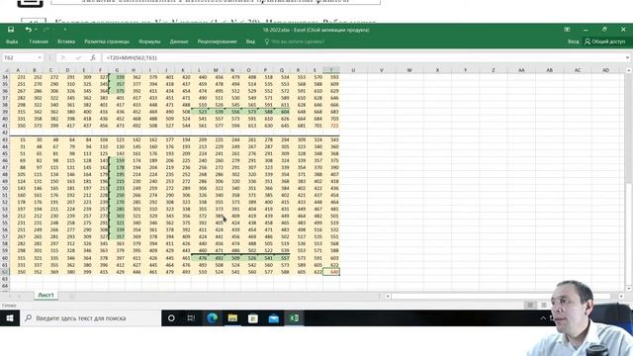Image resolution: width=633 pixels, height=356 pixels.
Task: Expand the formula bar with the right-edge arrow
Action: click(627, 58)
